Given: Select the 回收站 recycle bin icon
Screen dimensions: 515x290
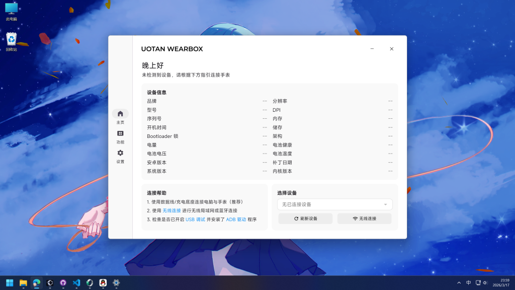Looking at the screenshot, I should [x=11, y=41].
